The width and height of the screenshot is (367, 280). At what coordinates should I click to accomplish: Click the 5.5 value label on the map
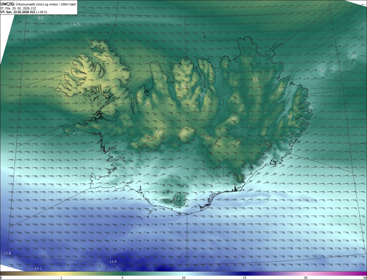click(177, 199)
